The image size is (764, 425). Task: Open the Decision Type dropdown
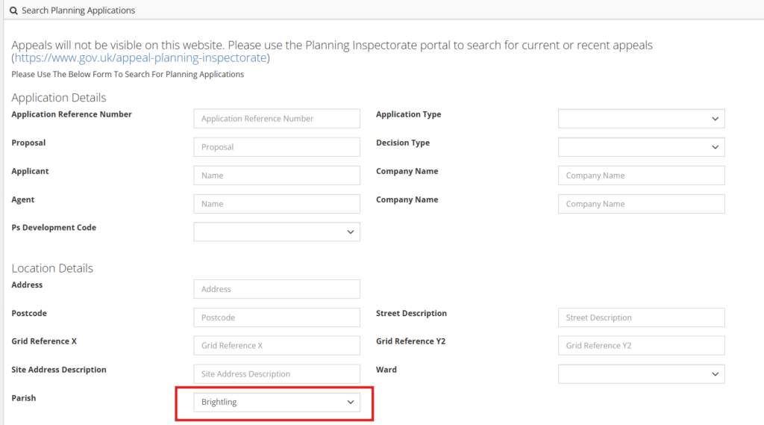641,147
